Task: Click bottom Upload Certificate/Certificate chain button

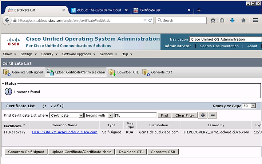Action: coord(82,152)
